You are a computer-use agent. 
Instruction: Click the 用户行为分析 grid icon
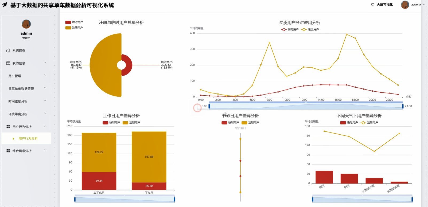tap(8, 127)
